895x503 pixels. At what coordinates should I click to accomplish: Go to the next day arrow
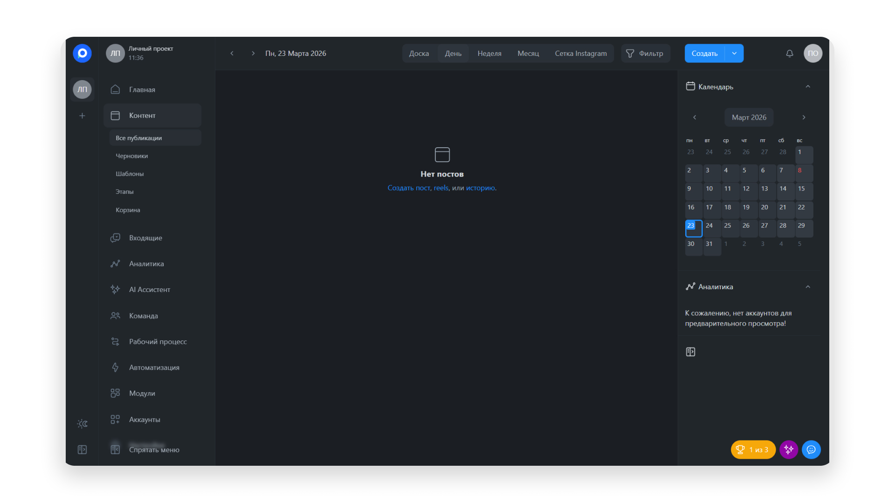coord(253,54)
